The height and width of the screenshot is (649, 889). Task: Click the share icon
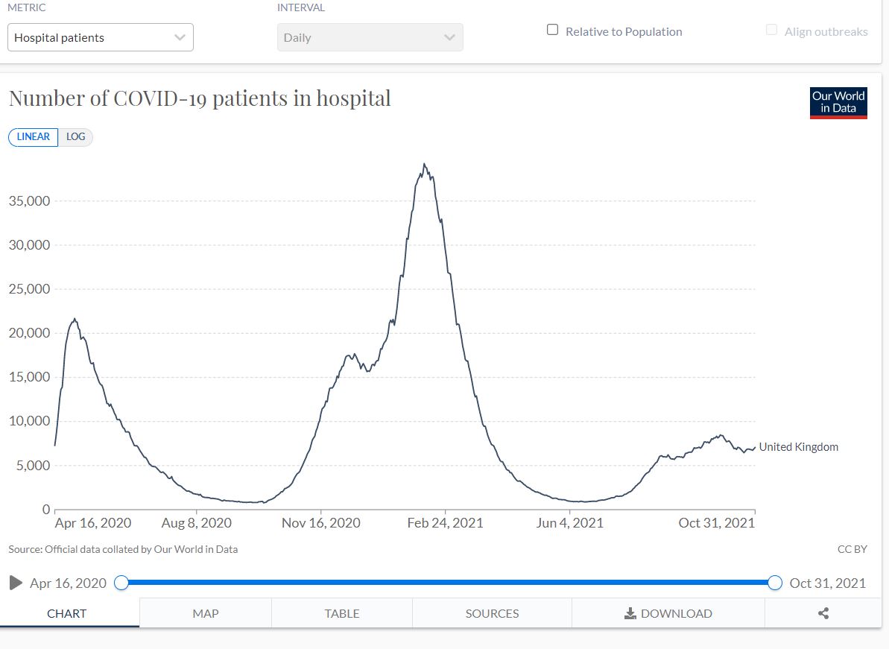click(823, 613)
